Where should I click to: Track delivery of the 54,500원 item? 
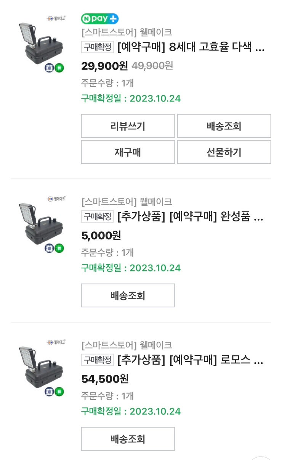tap(128, 439)
